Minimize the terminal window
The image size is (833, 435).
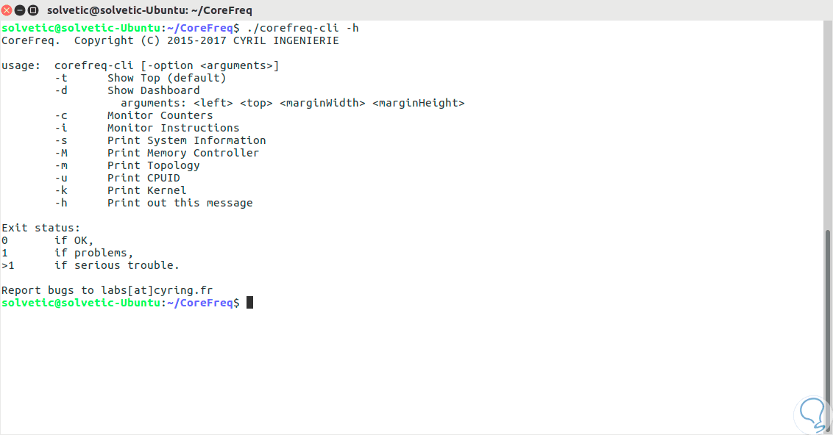coord(20,10)
